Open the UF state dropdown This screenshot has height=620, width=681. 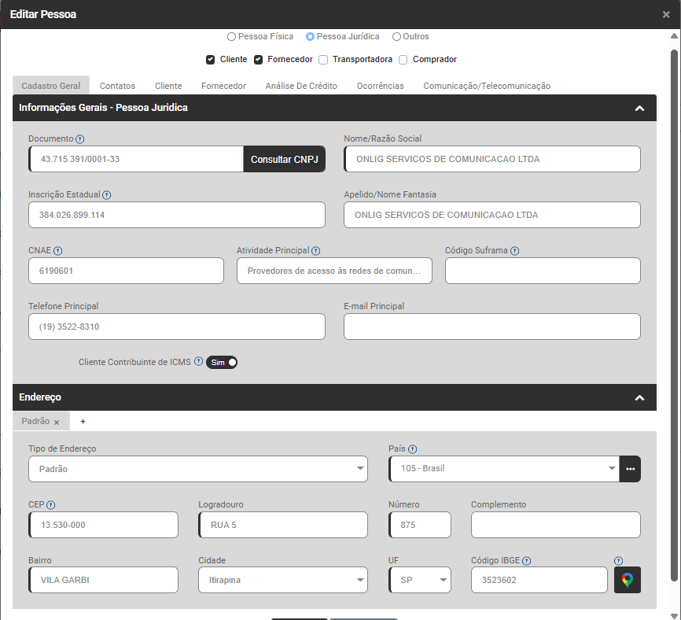(420, 581)
